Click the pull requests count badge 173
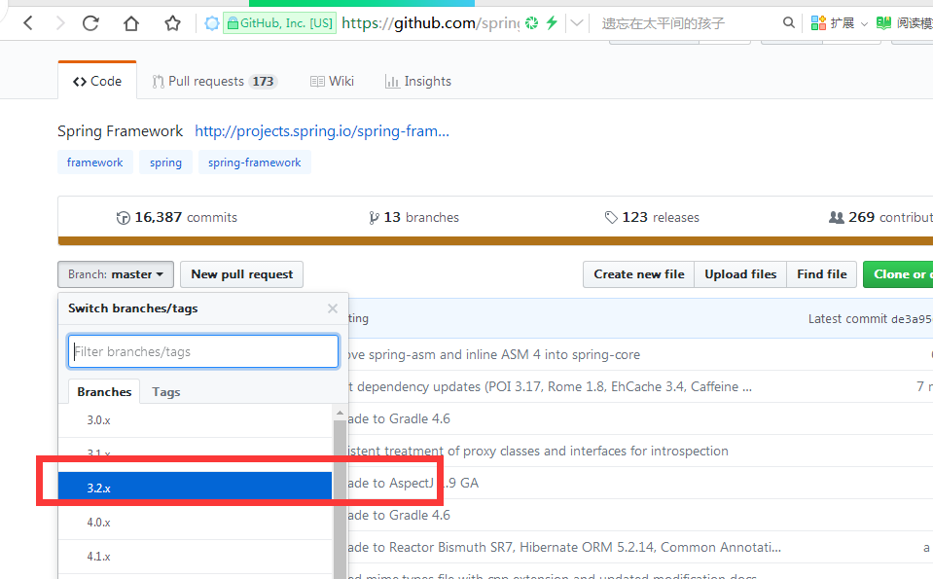This screenshot has height=579, width=933. tap(263, 81)
